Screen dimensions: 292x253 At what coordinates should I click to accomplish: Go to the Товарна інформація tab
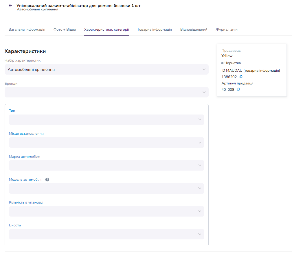click(x=154, y=29)
